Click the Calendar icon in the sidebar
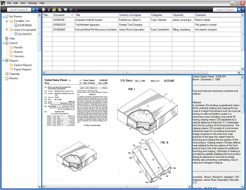This screenshot has width=246, height=190. pyautogui.click(x=7, y=74)
